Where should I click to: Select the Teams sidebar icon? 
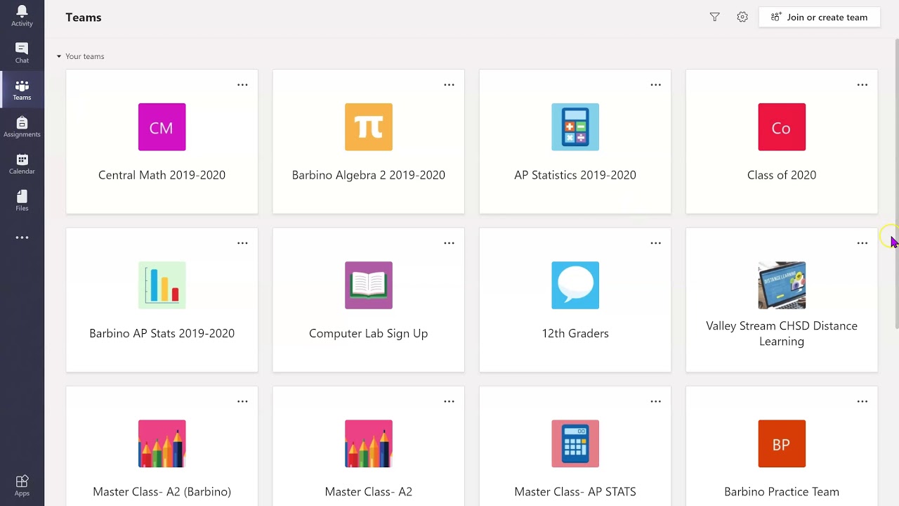(22, 90)
